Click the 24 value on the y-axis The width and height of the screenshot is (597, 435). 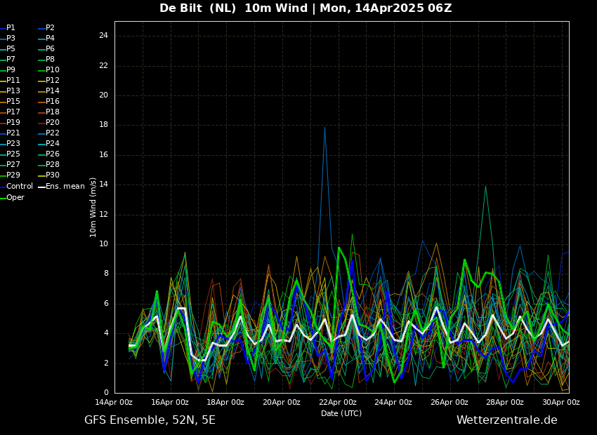[103, 36]
